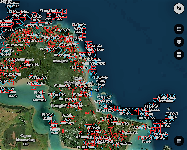The image size is (187, 150).
Task: Select the PT. Artha Prima Nusa Jaya label
Action: 67,119
